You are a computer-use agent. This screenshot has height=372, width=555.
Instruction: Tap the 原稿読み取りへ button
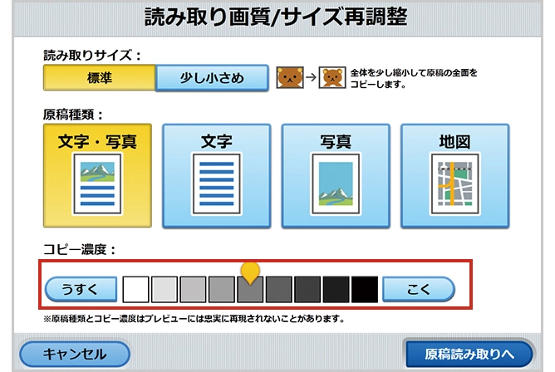click(x=469, y=354)
